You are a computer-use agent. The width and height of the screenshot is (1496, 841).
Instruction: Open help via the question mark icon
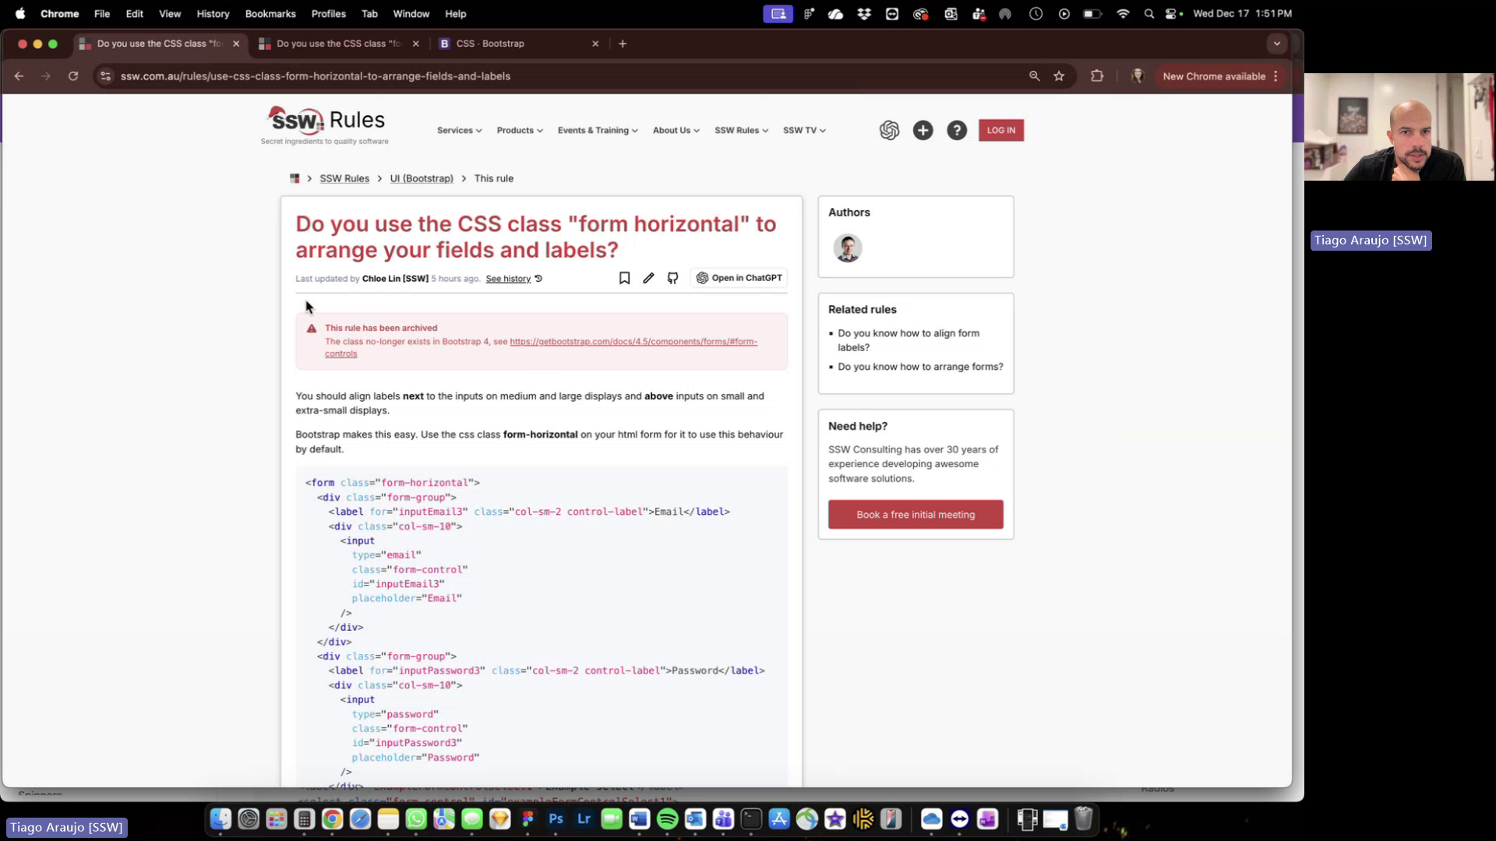pyautogui.click(x=956, y=130)
